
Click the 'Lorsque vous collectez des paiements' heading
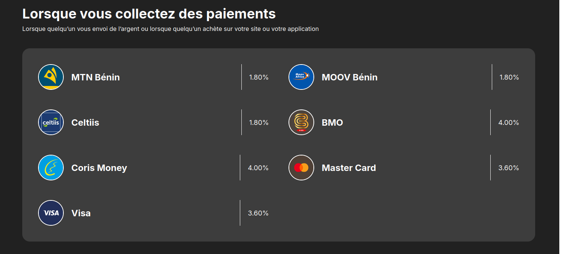click(149, 14)
